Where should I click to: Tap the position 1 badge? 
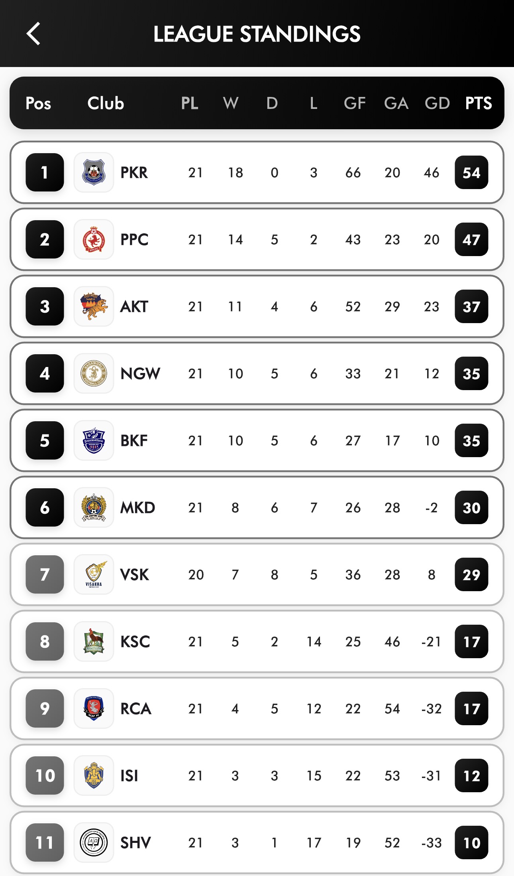(45, 172)
